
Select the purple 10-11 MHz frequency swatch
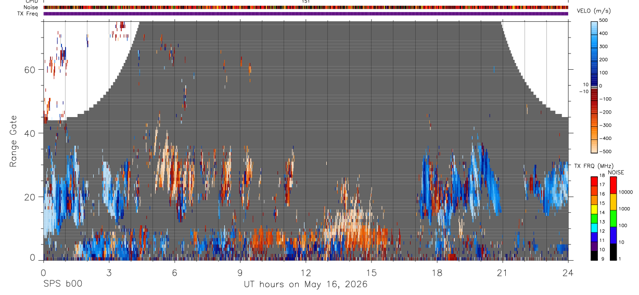tap(594, 246)
